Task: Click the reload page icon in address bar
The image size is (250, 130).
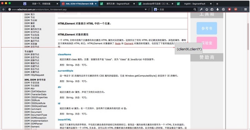Action: point(149,9)
